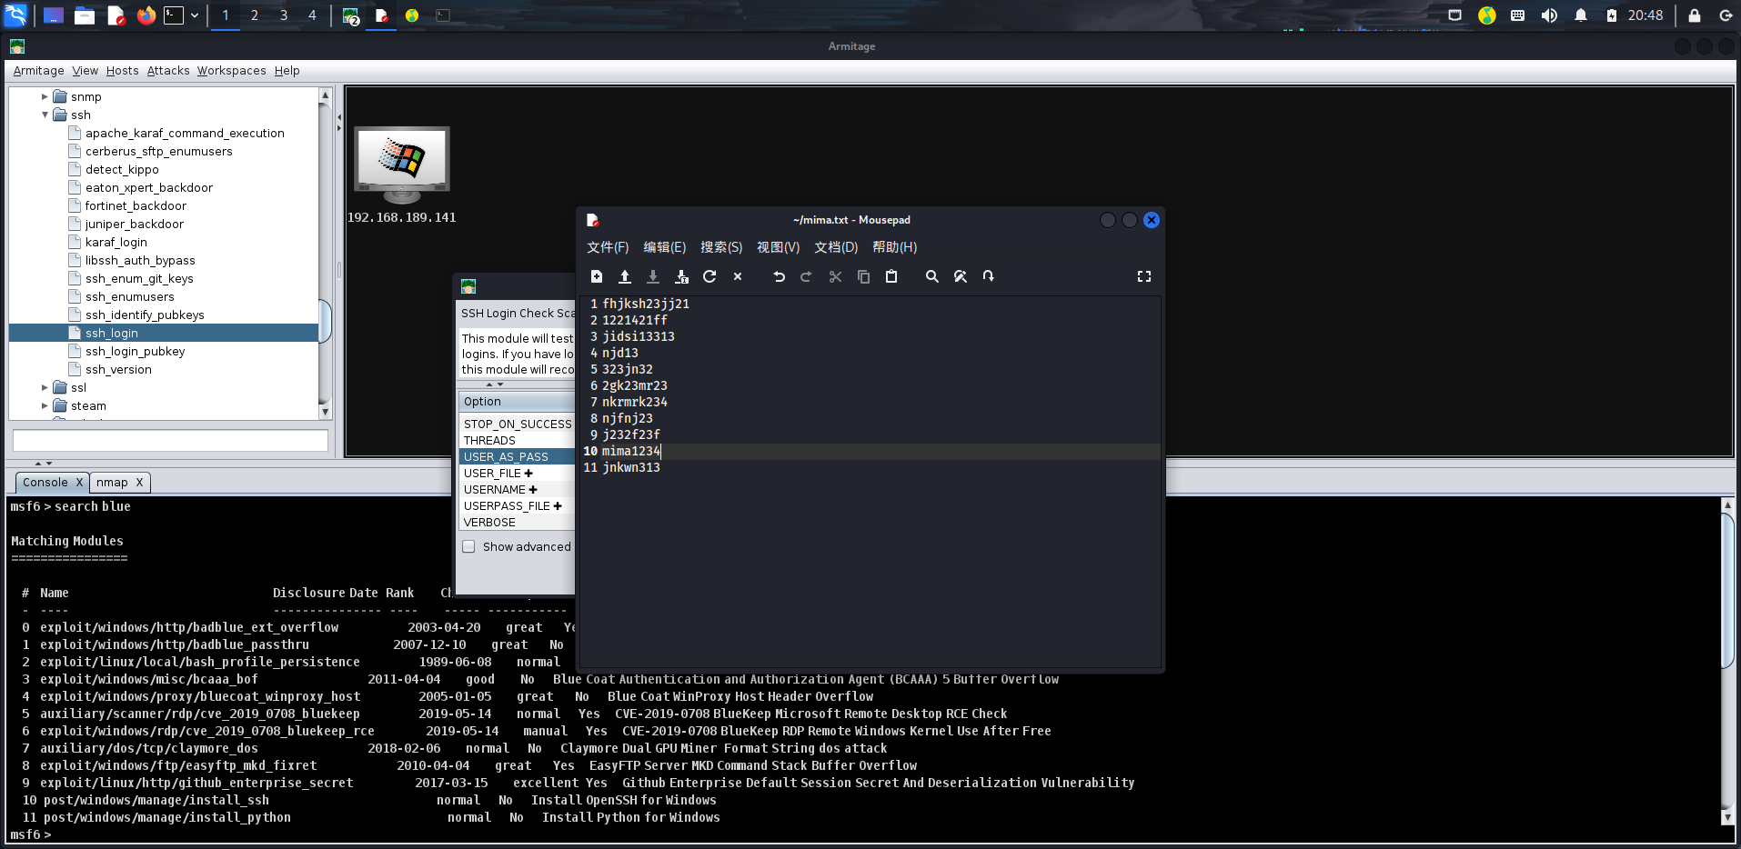This screenshot has height=849, width=1741.
Task: Click the msf6 console prompt input
Action: pyautogui.click(x=864, y=834)
